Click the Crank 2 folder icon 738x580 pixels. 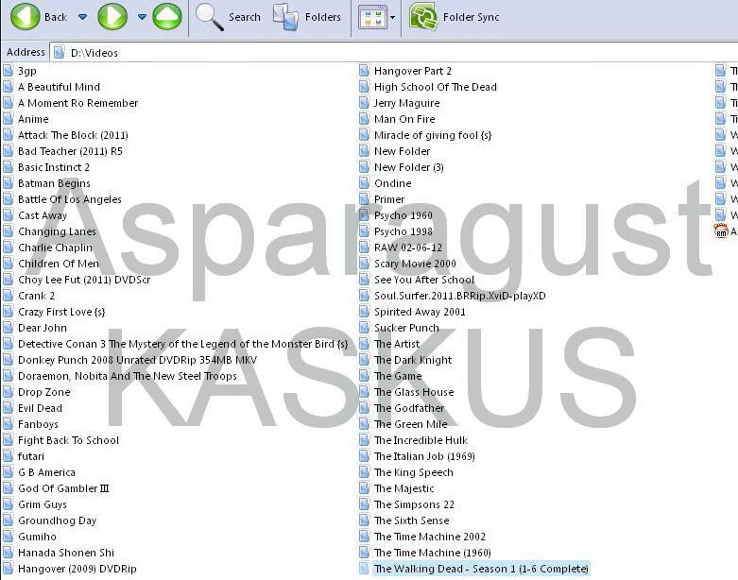point(8,296)
